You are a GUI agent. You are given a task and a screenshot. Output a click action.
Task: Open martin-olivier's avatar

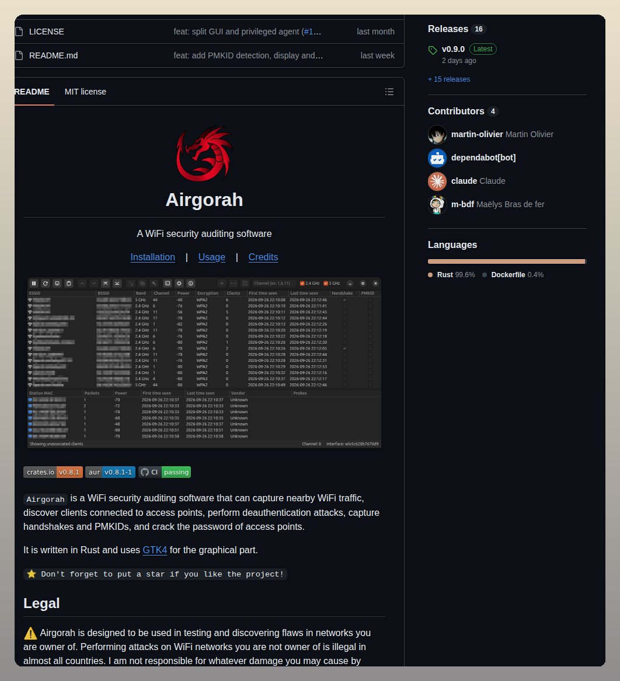click(x=437, y=135)
